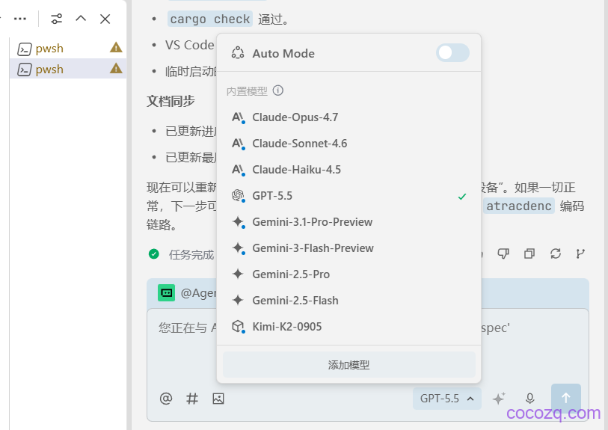Click the info icon beside 内置模型

[278, 90]
